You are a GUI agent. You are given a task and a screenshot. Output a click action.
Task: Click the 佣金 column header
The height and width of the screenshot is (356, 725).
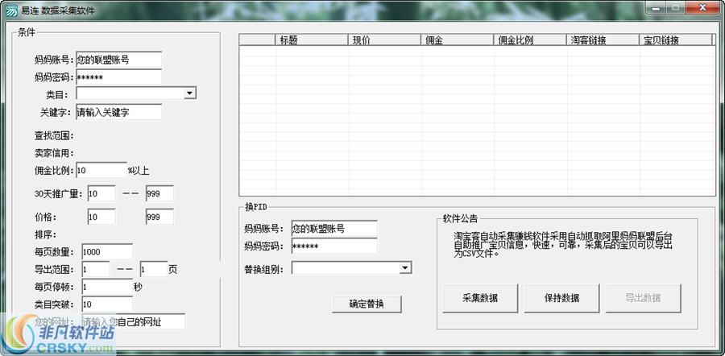coord(457,40)
